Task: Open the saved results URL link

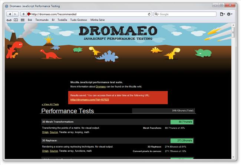Action: pyautogui.click(x=90, y=100)
